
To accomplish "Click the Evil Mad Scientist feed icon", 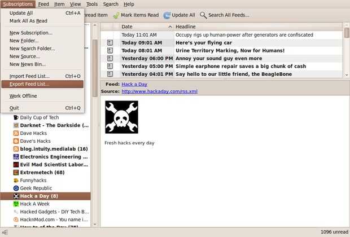I will (x=16, y=164).
